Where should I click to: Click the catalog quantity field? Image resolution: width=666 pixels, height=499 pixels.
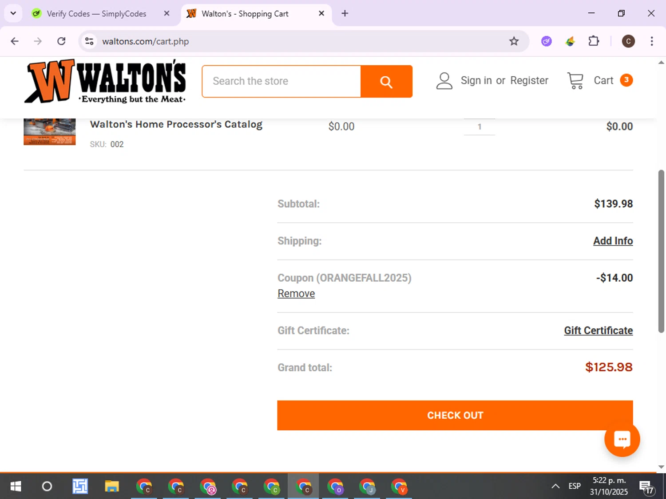(x=480, y=127)
